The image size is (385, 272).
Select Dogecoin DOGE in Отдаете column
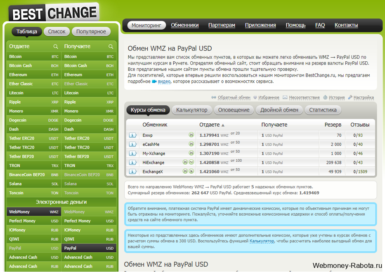pos(34,120)
